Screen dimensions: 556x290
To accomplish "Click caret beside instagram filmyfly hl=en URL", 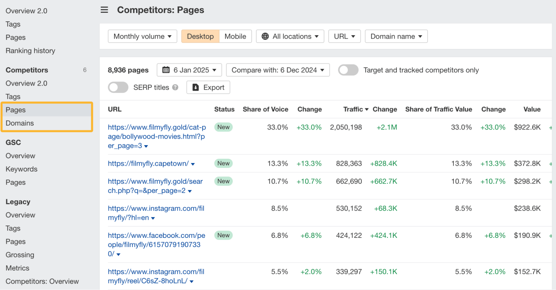I will tap(153, 218).
